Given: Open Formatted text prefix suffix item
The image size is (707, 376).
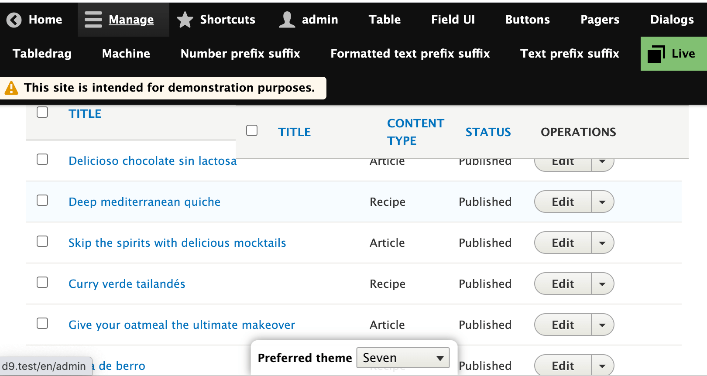Looking at the screenshot, I should pos(410,54).
